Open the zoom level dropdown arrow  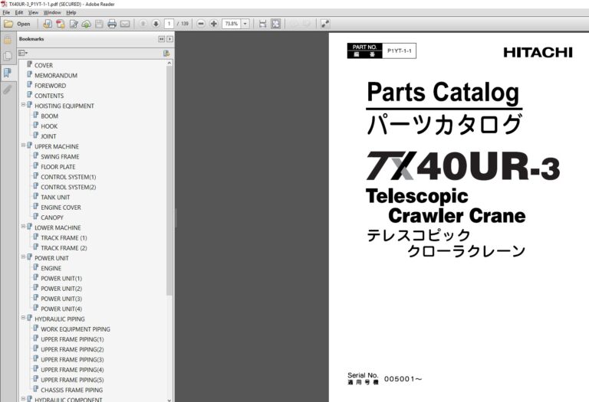click(x=245, y=24)
